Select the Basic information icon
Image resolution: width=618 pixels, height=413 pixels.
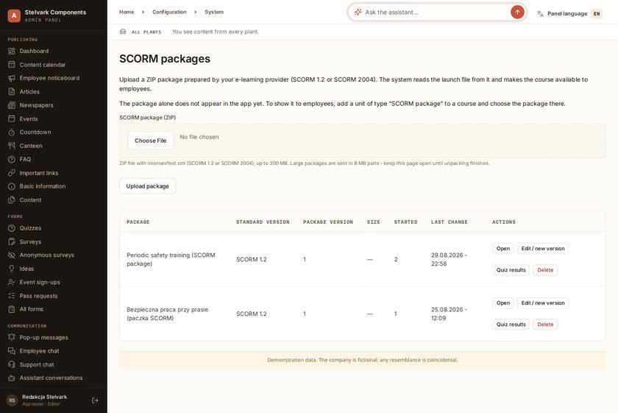(x=12, y=186)
